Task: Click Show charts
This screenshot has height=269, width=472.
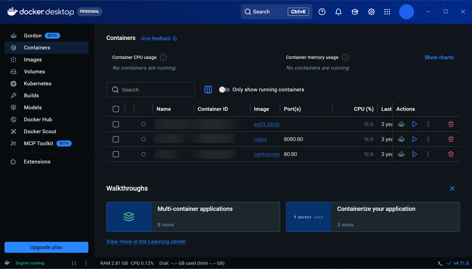Action: tap(439, 57)
